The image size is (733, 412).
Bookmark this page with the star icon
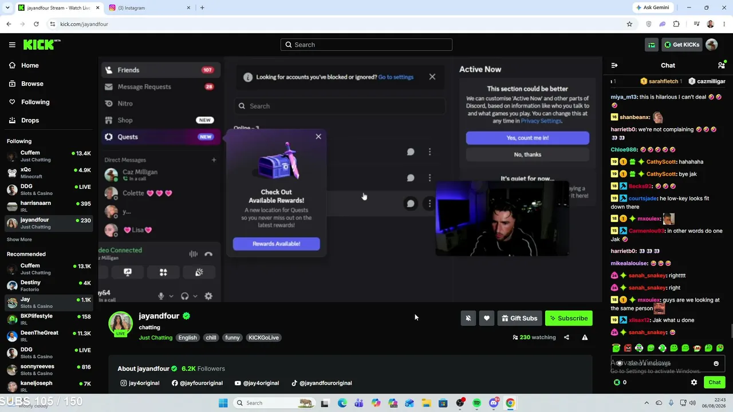[629, 24]
